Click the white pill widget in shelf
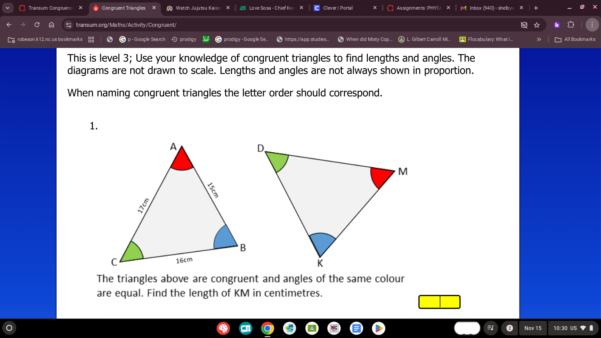Viewport: 601px width, 338px height. point(467,328)
